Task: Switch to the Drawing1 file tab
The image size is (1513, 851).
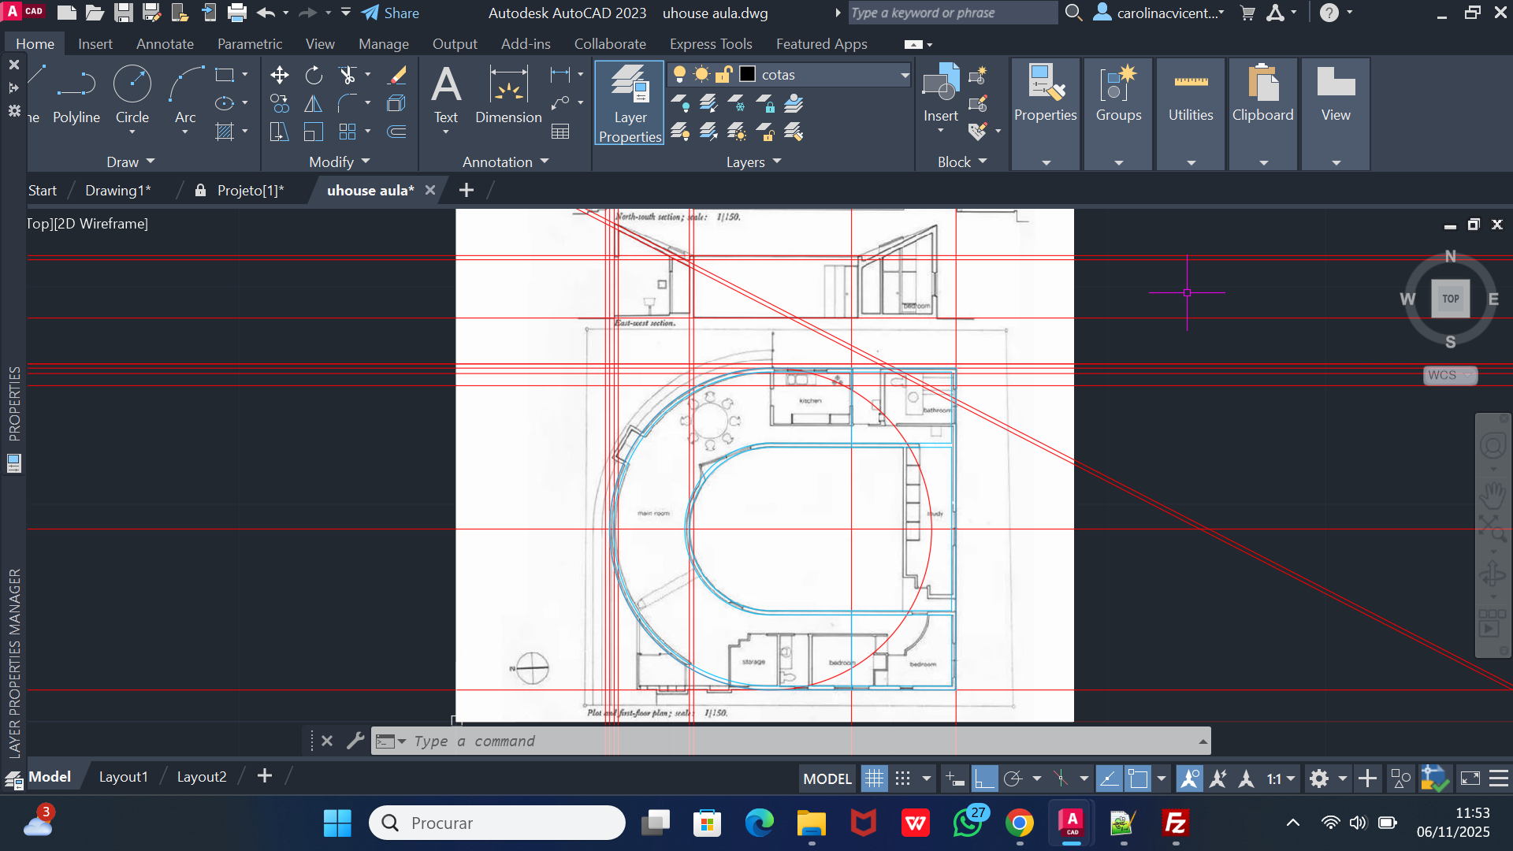Action: pyautogui.click(x=117, y=191)
